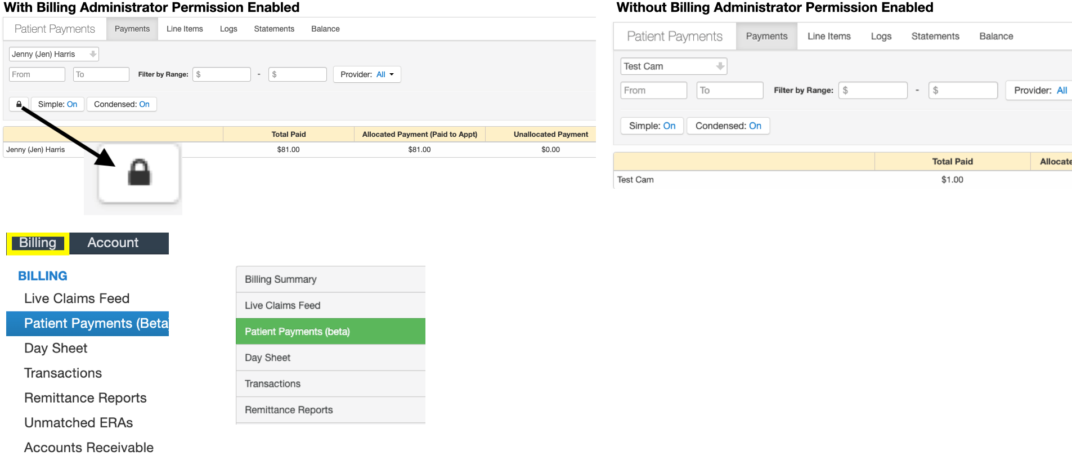Toggle Simple: On in right panel
The height and width of the screenshot is (455, 1072).
652,126
